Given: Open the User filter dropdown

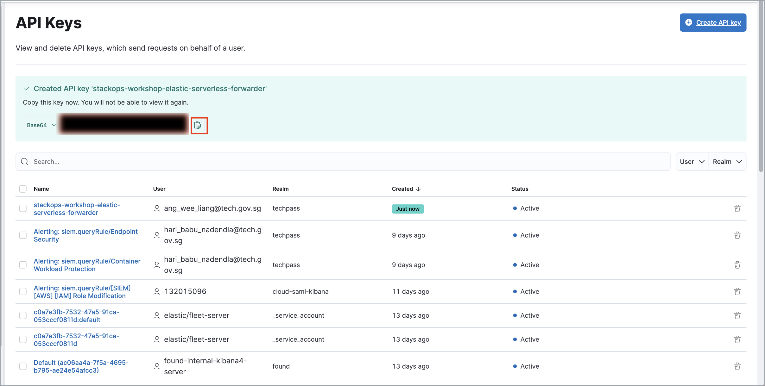Looking at the screenshot, I should pos(692,162).
